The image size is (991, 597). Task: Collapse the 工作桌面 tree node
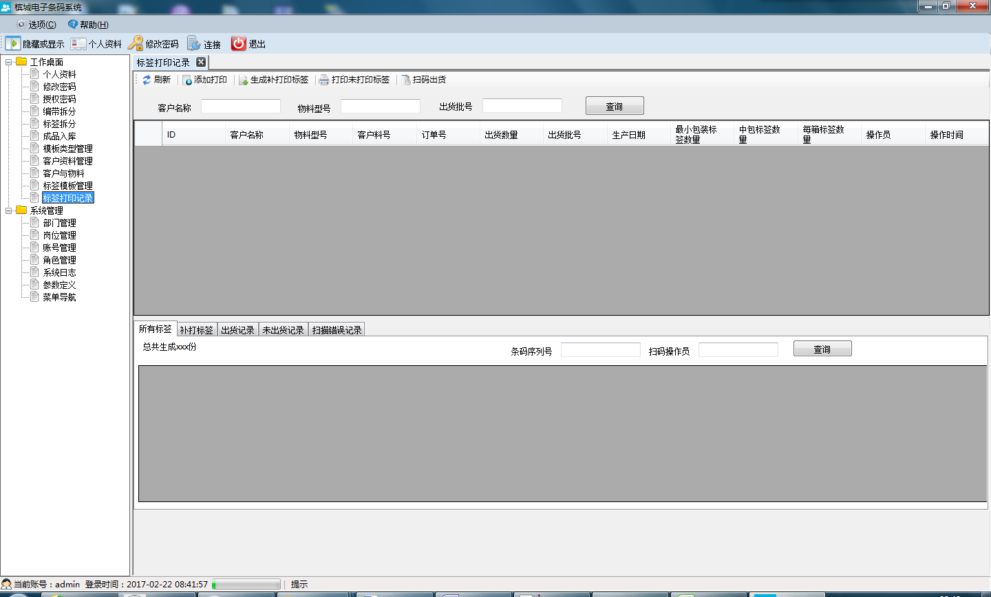coord(9,62)
